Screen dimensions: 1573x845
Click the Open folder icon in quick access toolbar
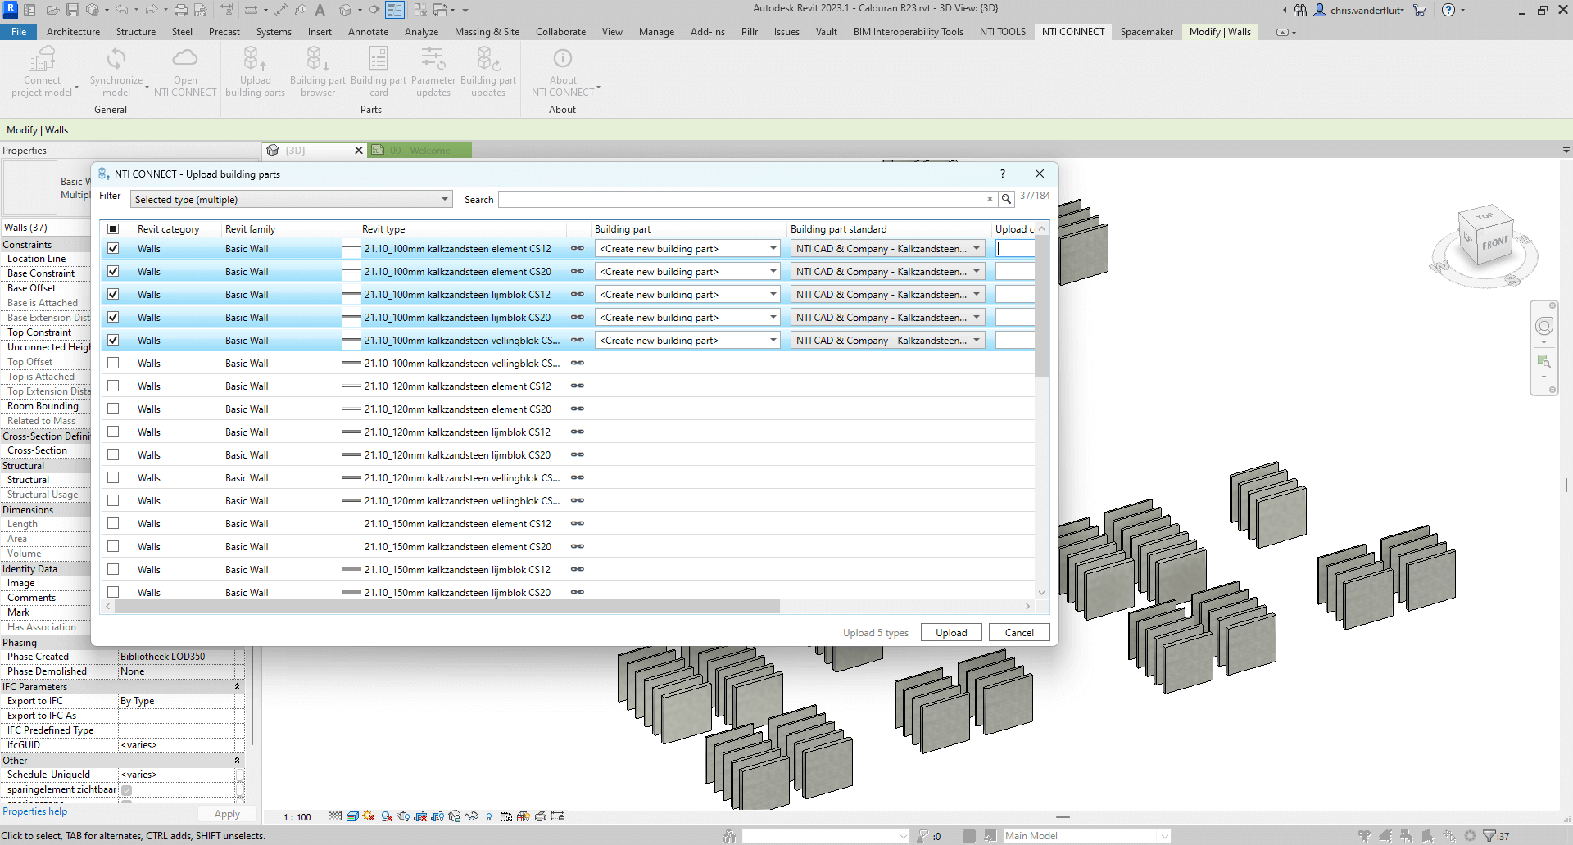(52, 10)
